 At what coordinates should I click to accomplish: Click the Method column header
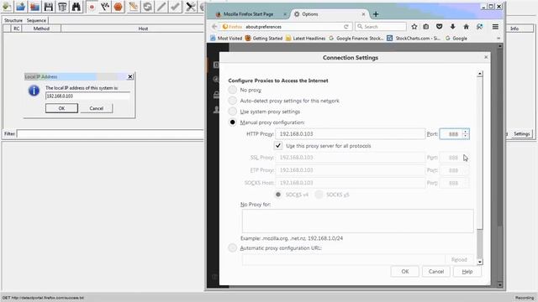point(41,29)
